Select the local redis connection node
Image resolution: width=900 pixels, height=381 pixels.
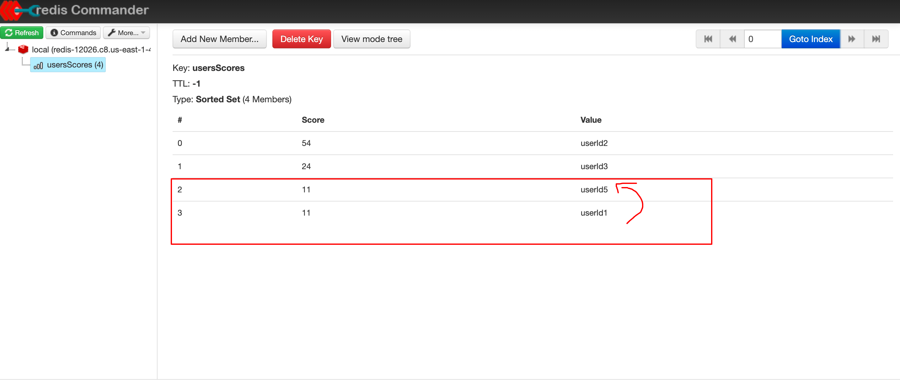(x=91, y=50)
